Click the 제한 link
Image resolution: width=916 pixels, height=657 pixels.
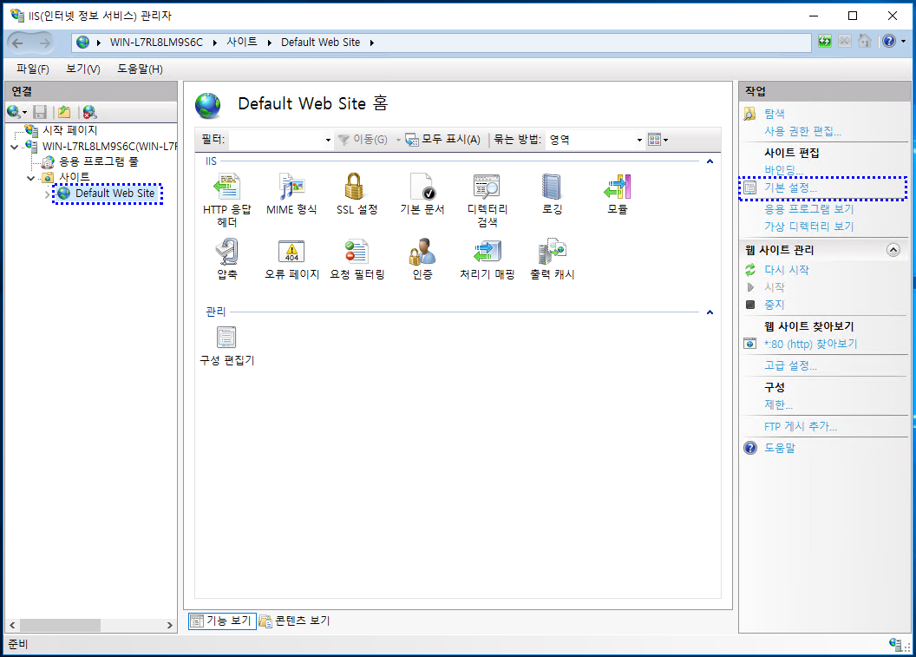point(778,404)
